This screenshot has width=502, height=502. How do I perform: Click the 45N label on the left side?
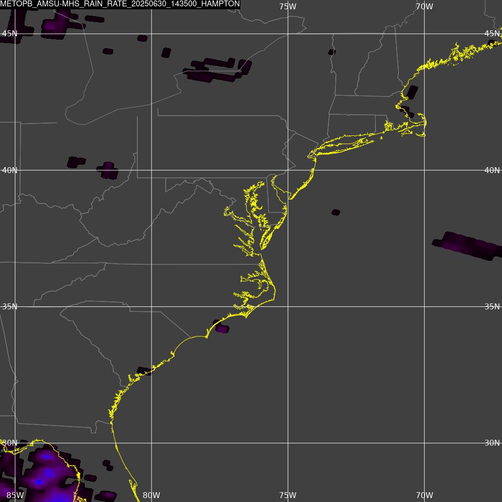10,34
